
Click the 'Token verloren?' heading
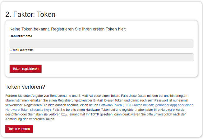pyautogui.click(x=25, y=87)
